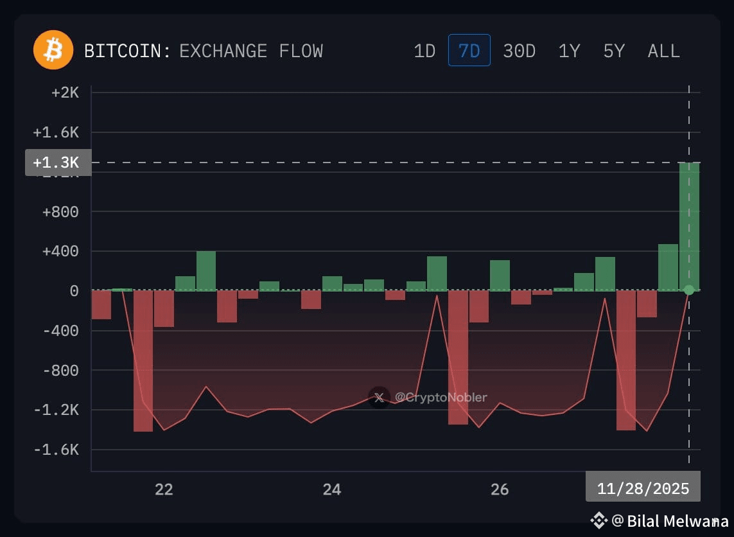Switch to the 30D time range

click(x=519, y=51)
